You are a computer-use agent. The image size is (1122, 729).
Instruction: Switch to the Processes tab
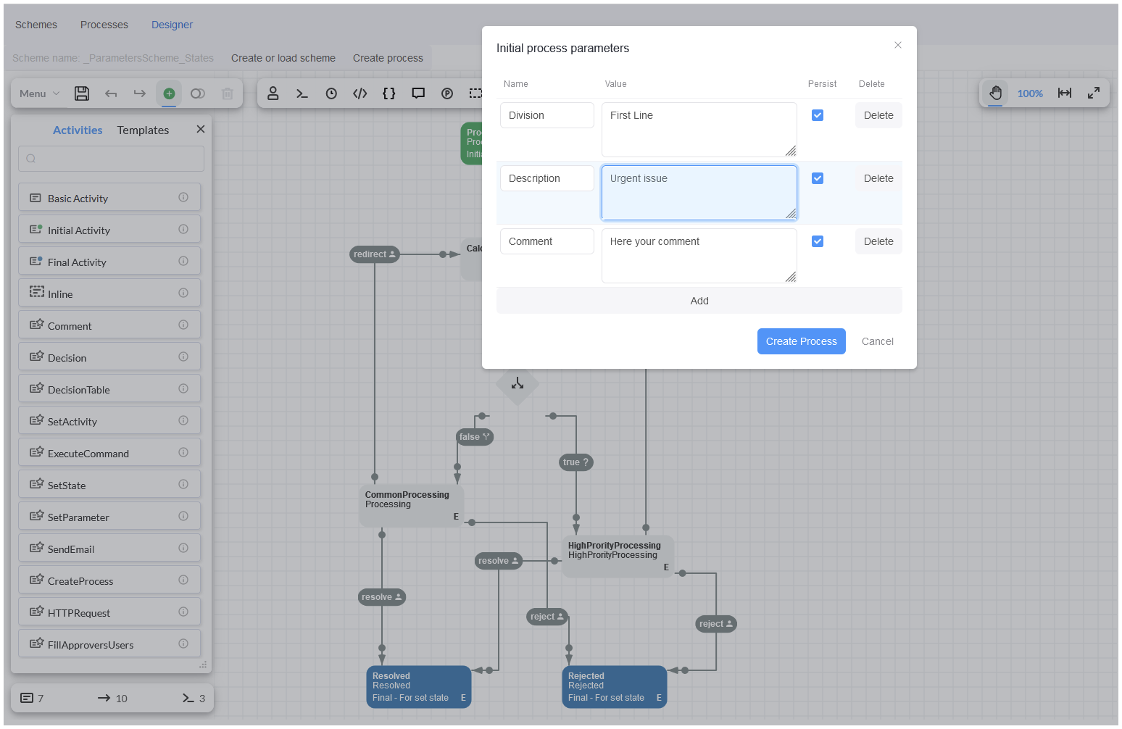[104, 25]
